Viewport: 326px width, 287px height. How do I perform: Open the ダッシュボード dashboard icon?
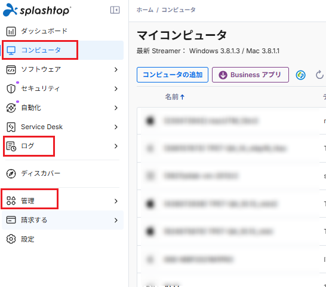point(11,31)
